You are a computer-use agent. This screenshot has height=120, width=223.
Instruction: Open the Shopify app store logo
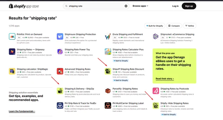[24, 6]
